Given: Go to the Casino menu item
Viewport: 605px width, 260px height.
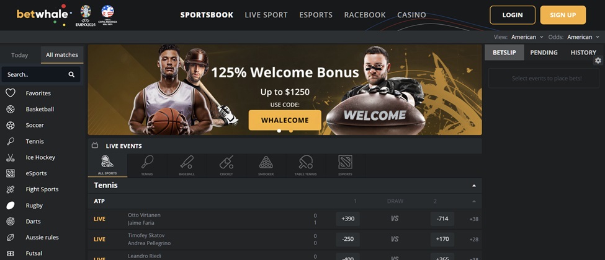Looking at the screenshot, I should 411,15.
